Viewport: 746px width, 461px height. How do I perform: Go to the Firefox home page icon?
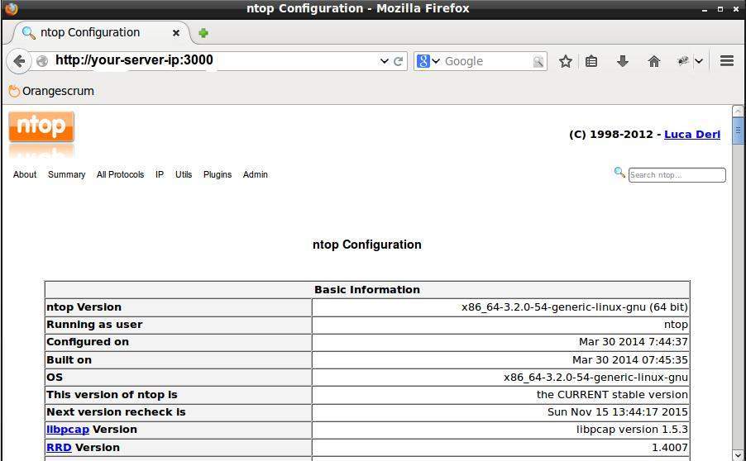[654, 61]
